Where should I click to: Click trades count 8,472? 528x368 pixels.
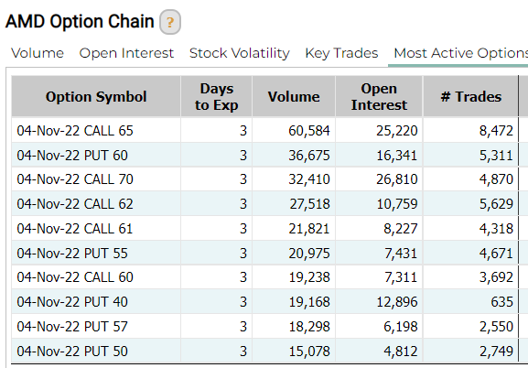tap(496, 131)
